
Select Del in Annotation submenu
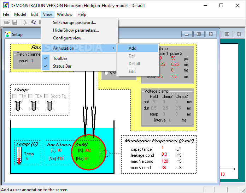(138, 56)
